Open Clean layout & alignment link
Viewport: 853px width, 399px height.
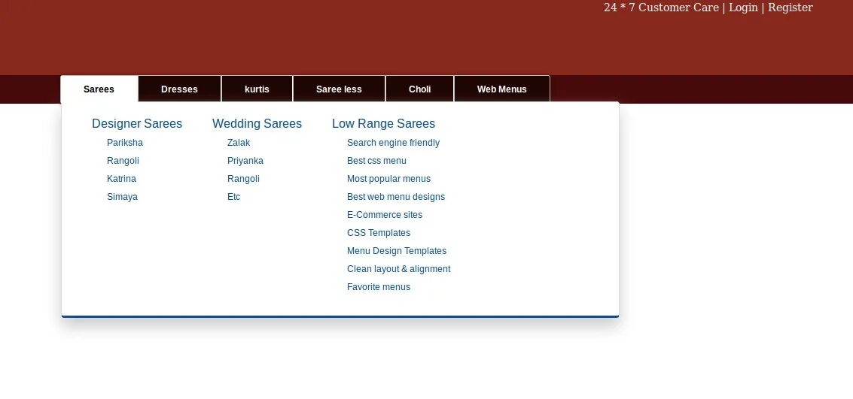coord(399,269)
